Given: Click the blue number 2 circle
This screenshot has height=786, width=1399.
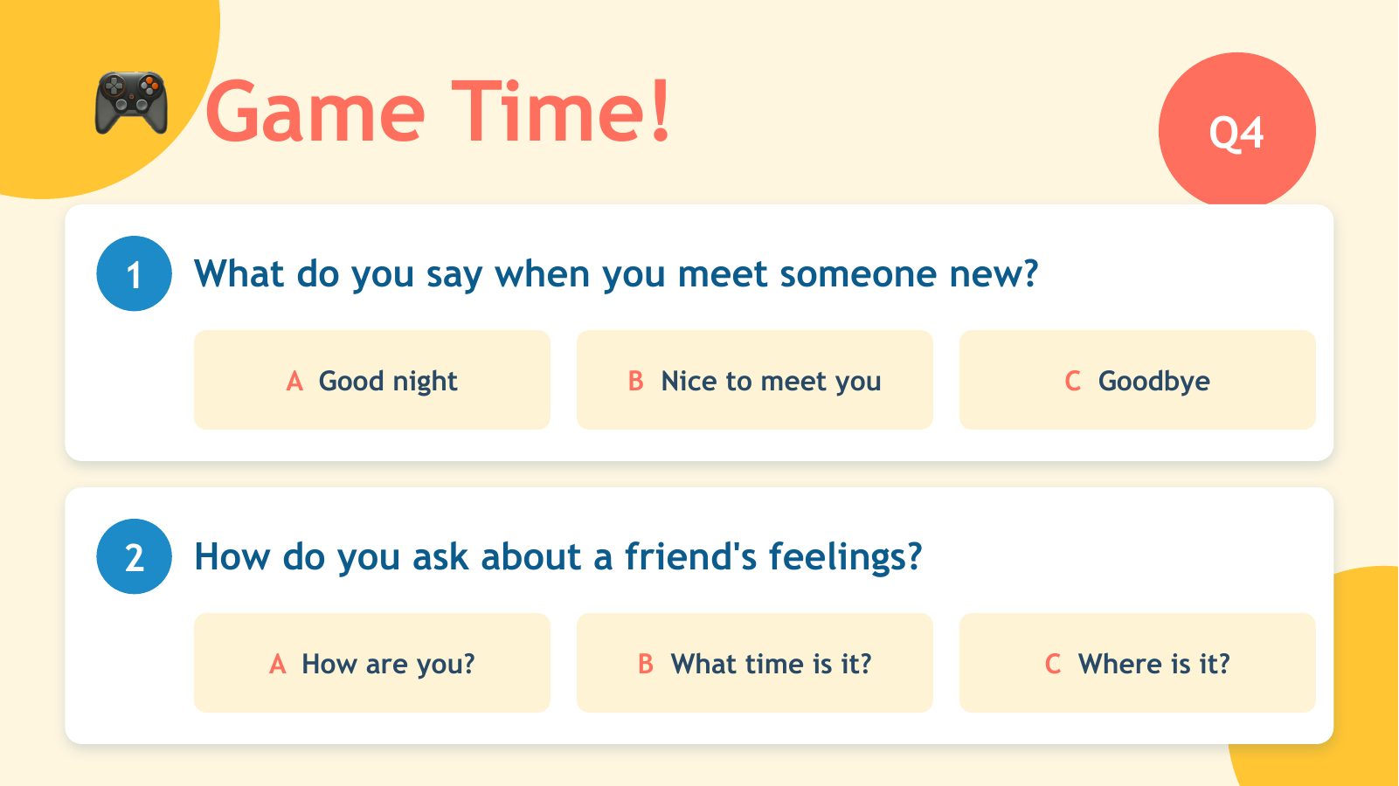Looking at the screenshot, I should pyautogui.click(x=134, y=556).
